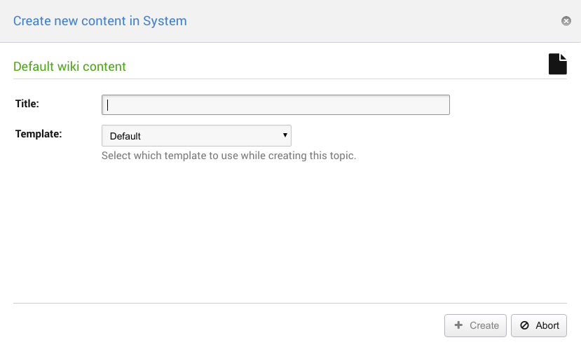Click "Create new content in System" header text
Viewport: 581px width, 347px height.
tap(100, 20)
